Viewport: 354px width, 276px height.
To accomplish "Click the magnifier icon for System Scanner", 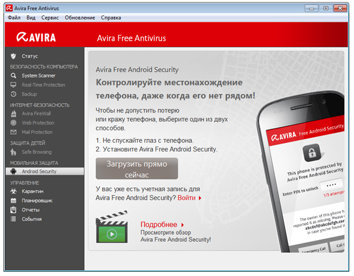I will 13,75.
